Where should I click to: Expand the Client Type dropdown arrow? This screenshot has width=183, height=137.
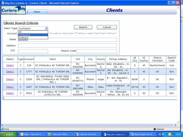pos(46,28)
